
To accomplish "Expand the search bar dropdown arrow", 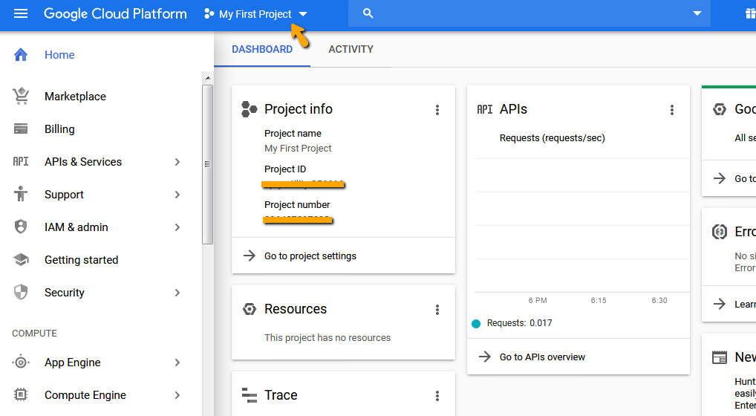I will 697,13.
